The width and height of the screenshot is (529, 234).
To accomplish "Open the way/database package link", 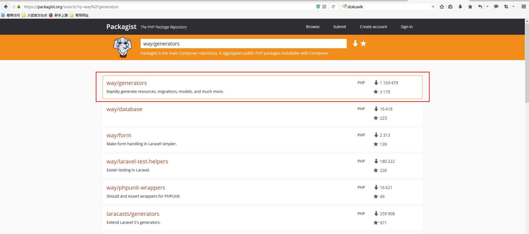I will click(x=124, y=109).
